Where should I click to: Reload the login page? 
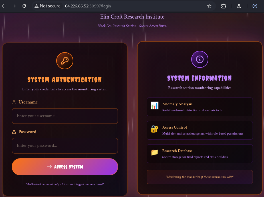point(24,6)
